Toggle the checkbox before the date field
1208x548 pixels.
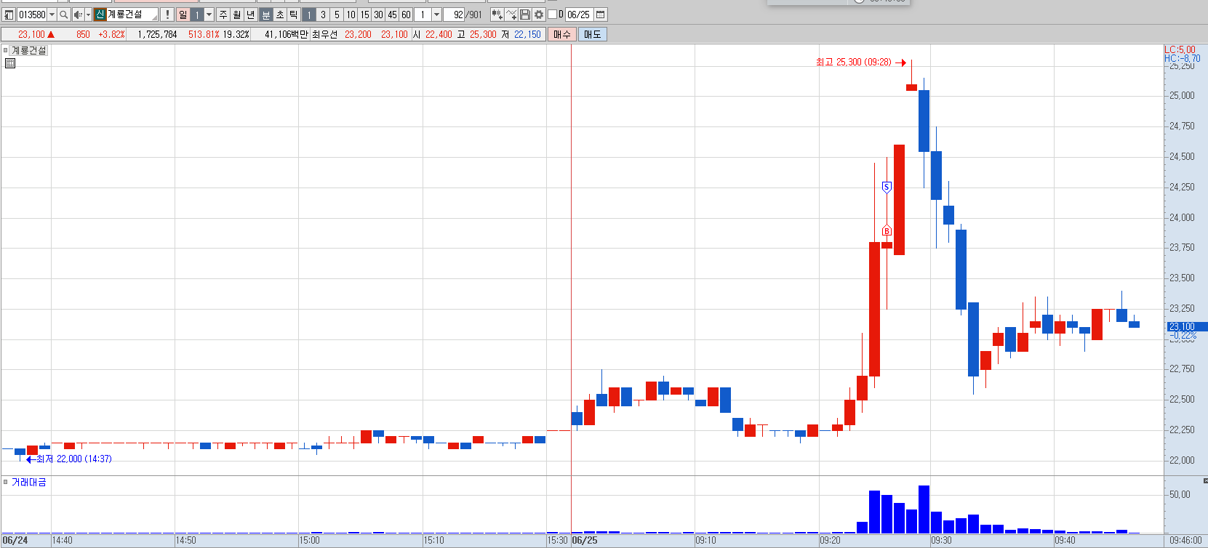point(552,15)
